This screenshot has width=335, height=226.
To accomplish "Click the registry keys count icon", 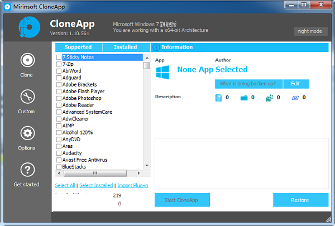I will [x=270, y=98].
